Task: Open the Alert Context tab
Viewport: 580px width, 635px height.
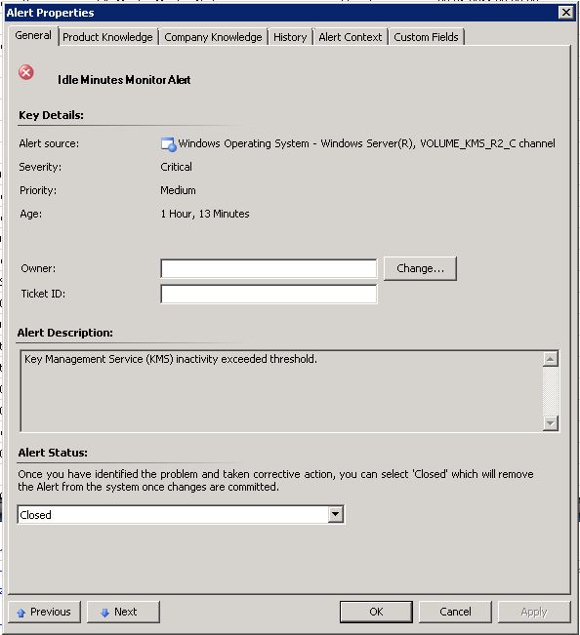Action: (x=351, y=37)
